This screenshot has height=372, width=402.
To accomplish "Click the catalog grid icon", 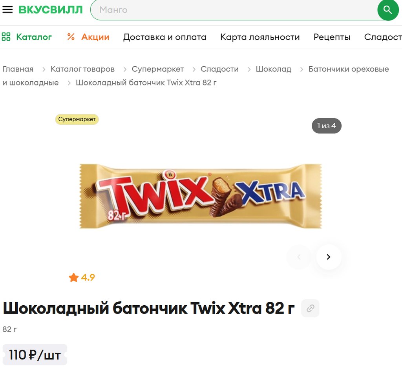I will (x=6, y=36).
